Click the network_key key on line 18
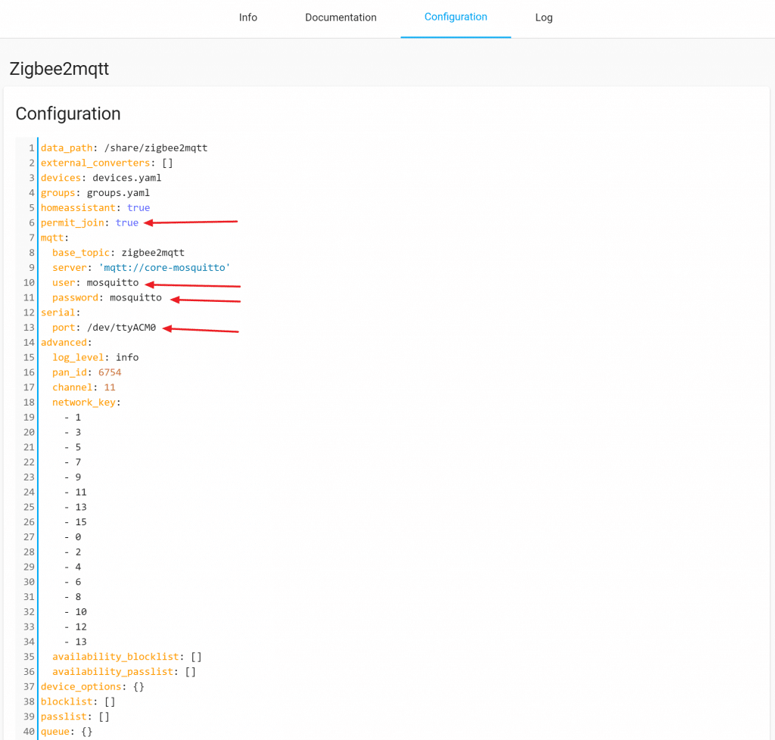Image resolution: width=775 pixels, height=740 pixels. (x=84, y=403)
